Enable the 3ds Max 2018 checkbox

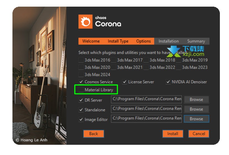[146, 60]
